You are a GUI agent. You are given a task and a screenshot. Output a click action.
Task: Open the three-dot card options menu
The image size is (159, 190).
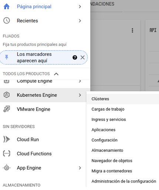point(132,30)
